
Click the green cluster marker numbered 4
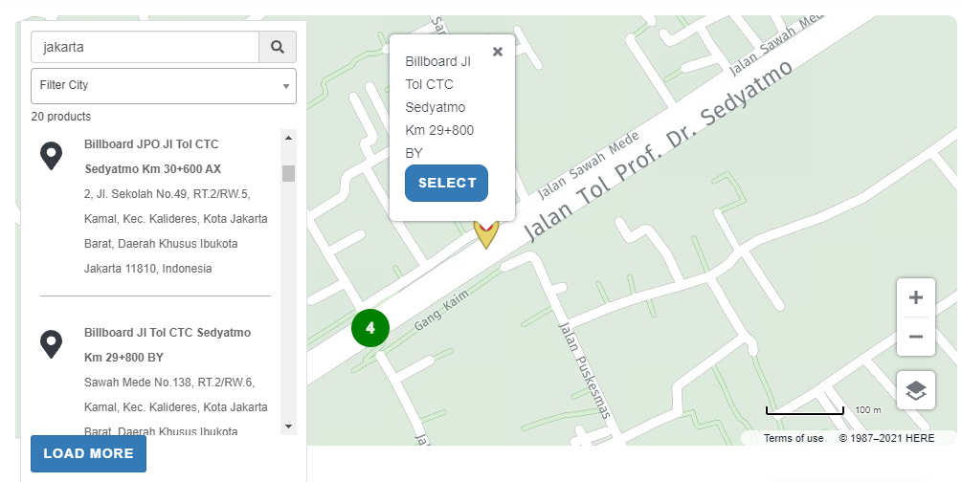pos(370,328)
